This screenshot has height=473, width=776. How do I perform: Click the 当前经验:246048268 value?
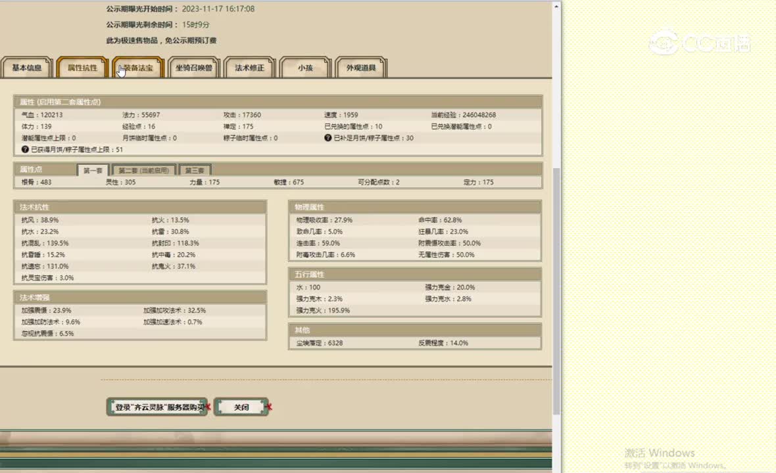point(463,115)
